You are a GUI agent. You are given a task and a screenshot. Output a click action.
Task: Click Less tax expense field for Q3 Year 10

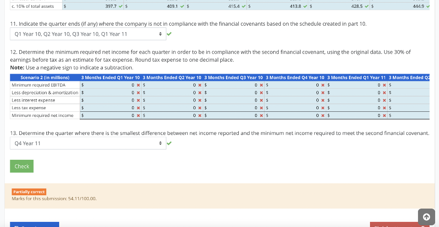(233, 108)
